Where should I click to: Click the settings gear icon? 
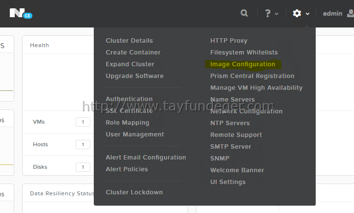click(297, 13)
